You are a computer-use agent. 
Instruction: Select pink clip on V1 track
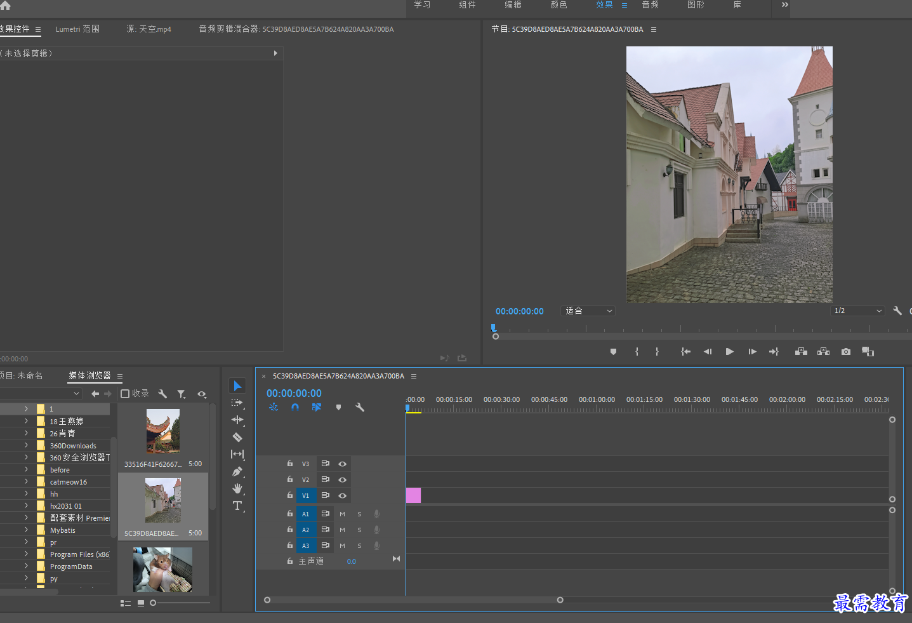click(413, 495)
